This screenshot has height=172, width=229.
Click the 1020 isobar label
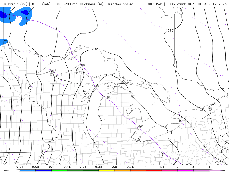pyautogui.click(x=109, y=75)
